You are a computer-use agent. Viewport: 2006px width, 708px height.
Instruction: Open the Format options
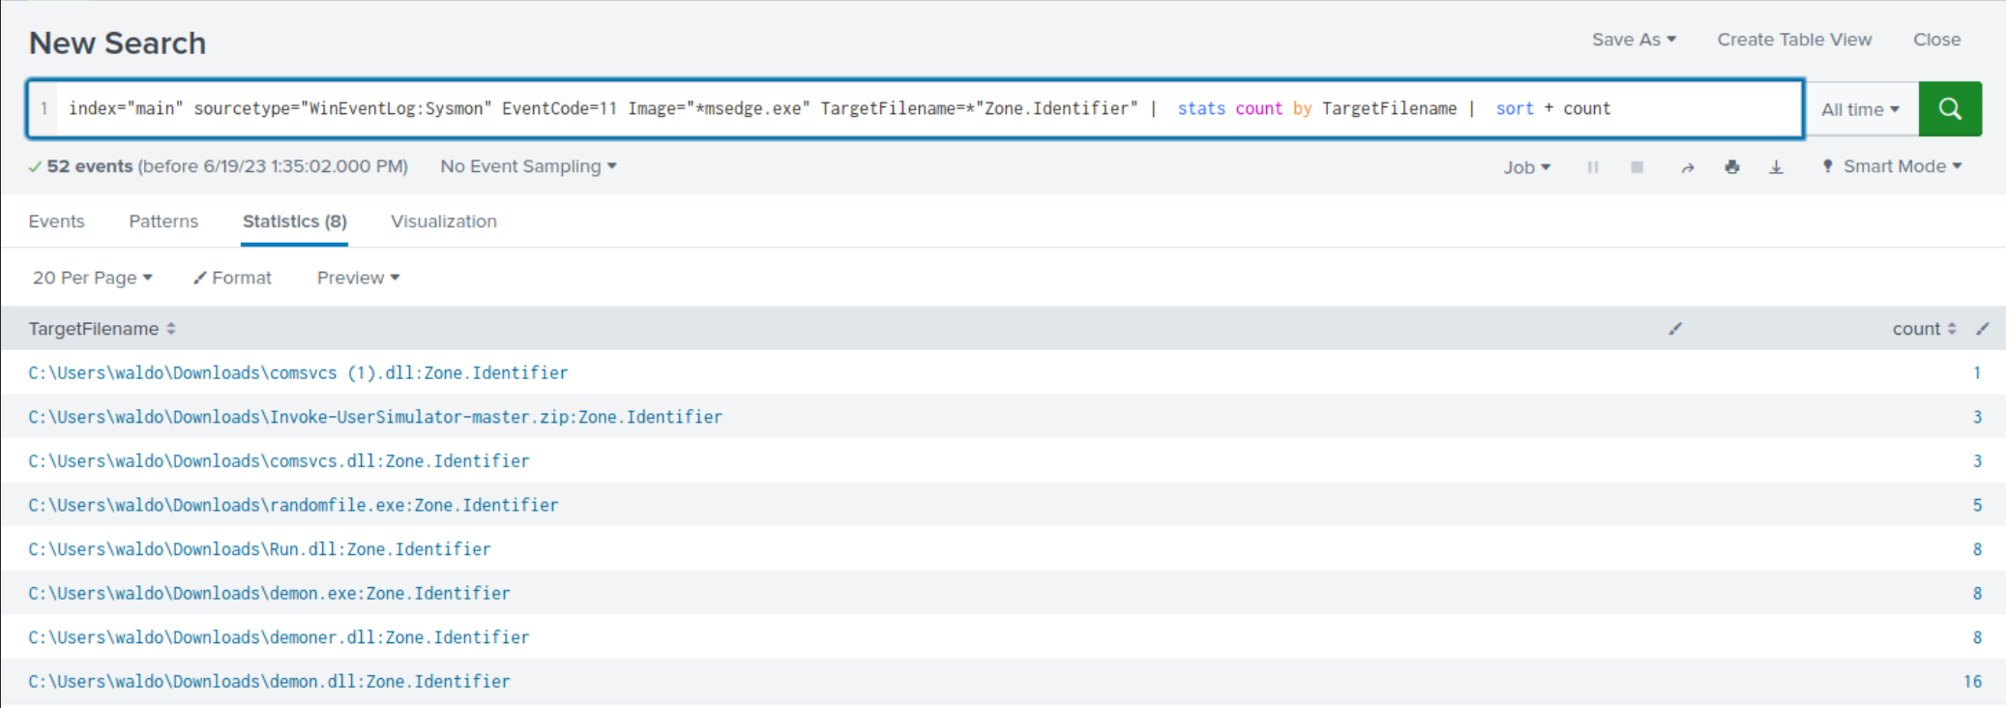(233, 278)
